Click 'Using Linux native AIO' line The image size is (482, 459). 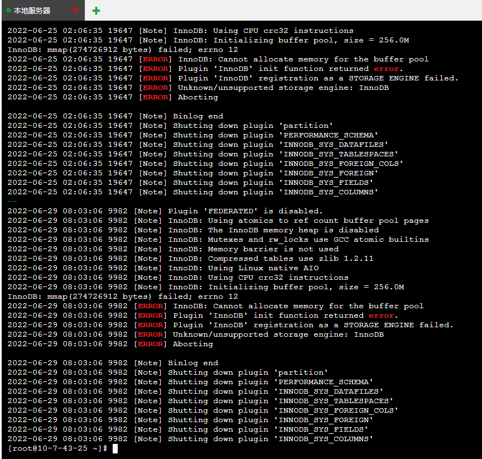pyautogui.click(x=263, y=268)
